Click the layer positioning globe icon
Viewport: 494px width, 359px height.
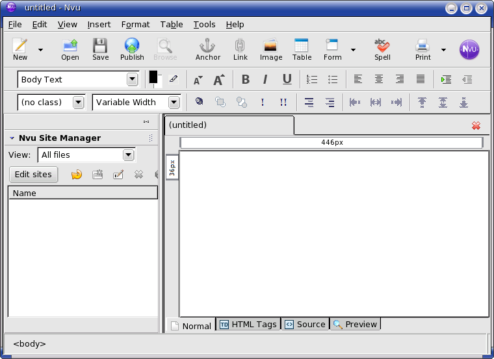pos(199,101)
